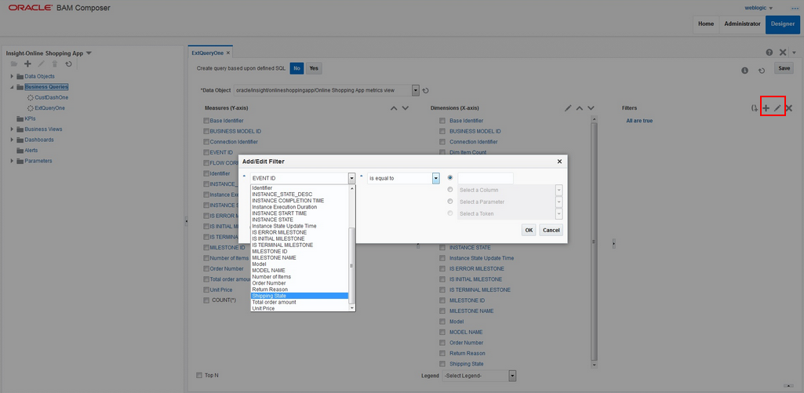Open the 'is equal to' operator dropdown
804x393 pixels.
pyautogui.click(x=436, y=178)
